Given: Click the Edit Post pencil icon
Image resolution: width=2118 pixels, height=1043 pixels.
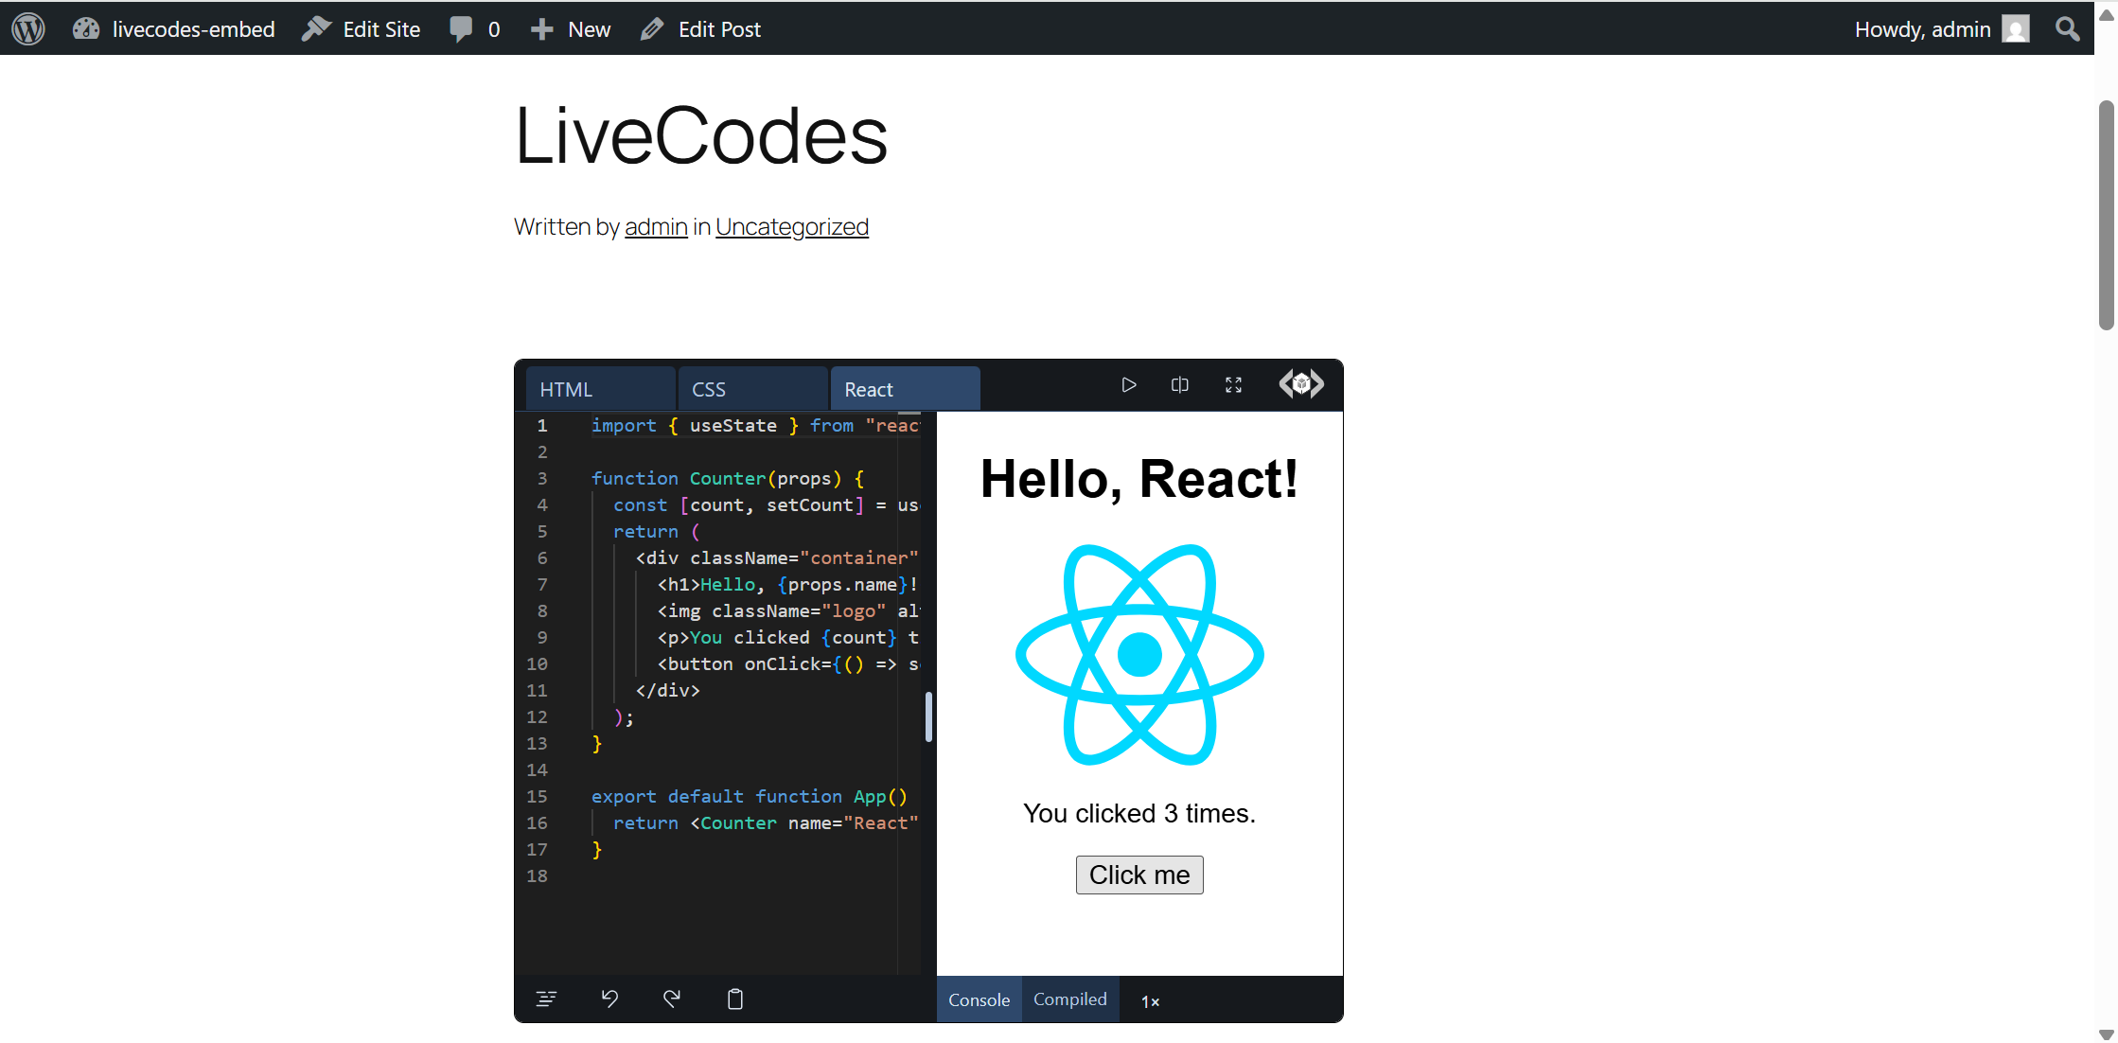Looking at the screenshot, I should point(652,29).
